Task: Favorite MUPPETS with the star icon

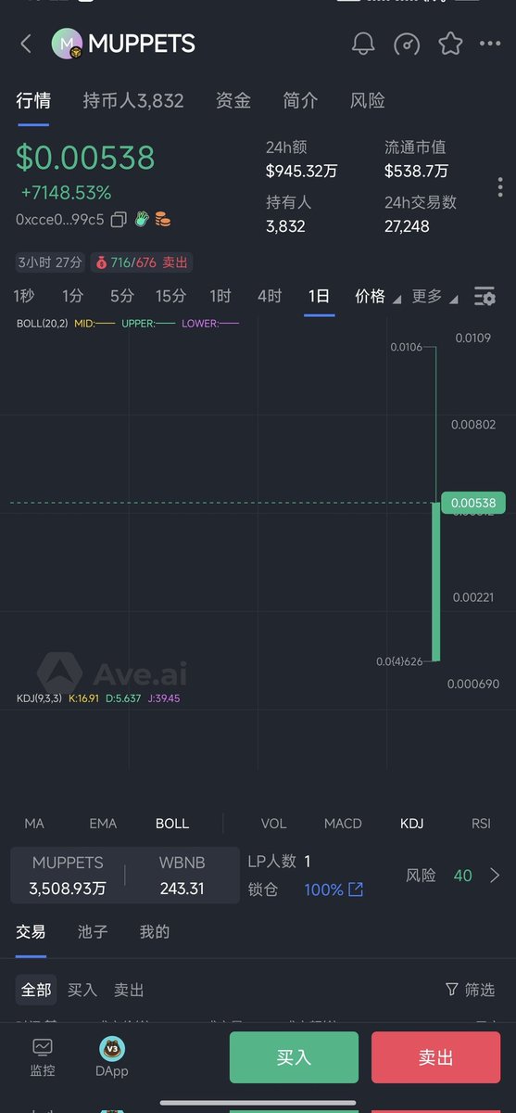Action: [x=450, y=44]
